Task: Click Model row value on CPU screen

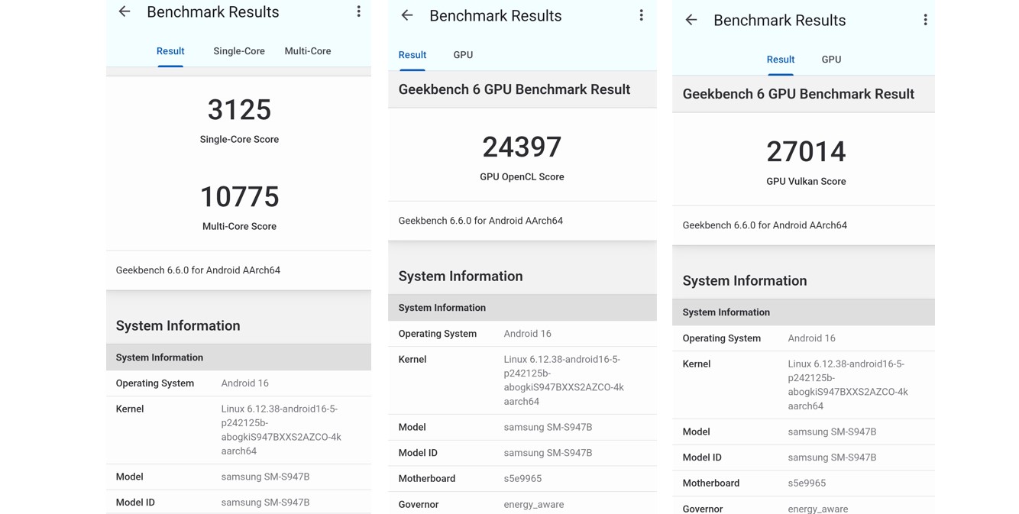Action: point(265,477)
